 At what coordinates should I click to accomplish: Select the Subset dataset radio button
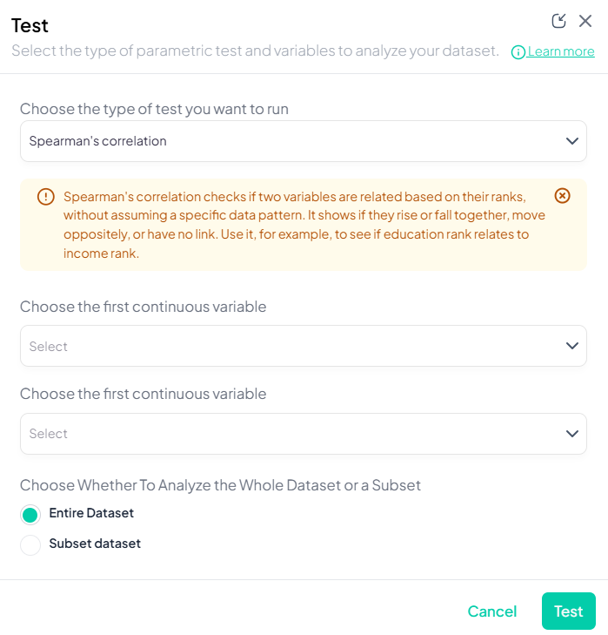click(30, 544)
